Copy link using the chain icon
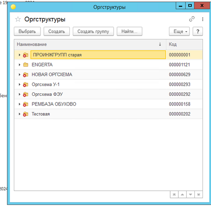This screenshot has height=211, width=211. [192, 19]
